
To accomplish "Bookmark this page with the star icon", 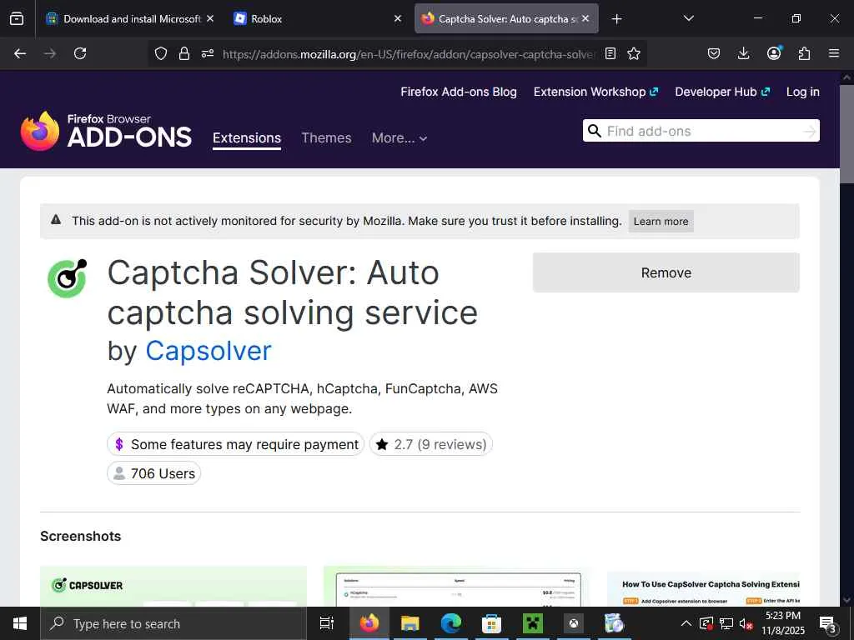I will [634, 53].
